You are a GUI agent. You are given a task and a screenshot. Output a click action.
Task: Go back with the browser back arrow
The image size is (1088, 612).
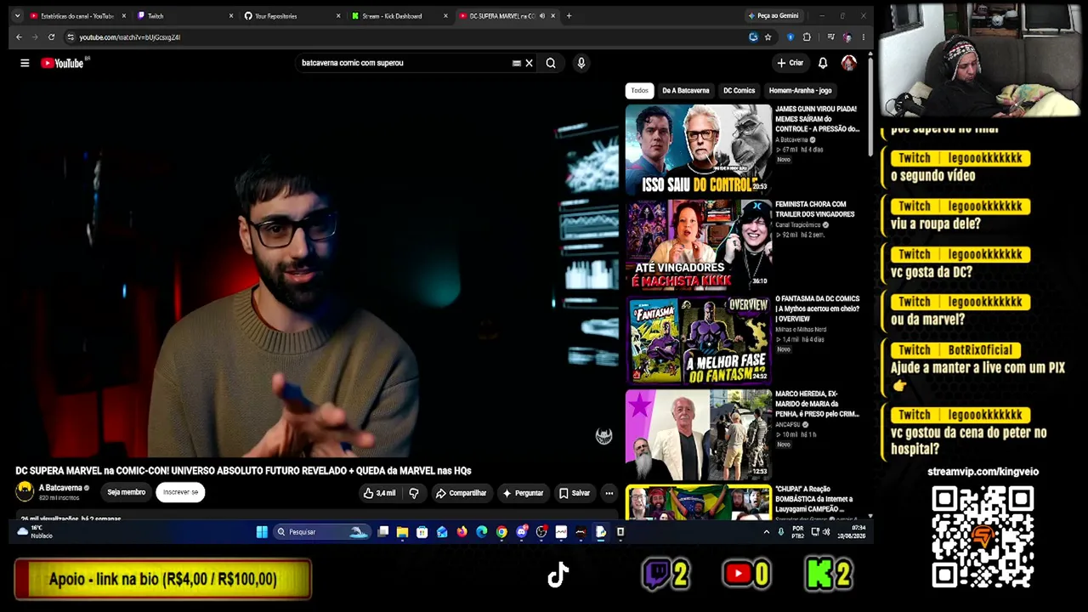pos(19,37)
